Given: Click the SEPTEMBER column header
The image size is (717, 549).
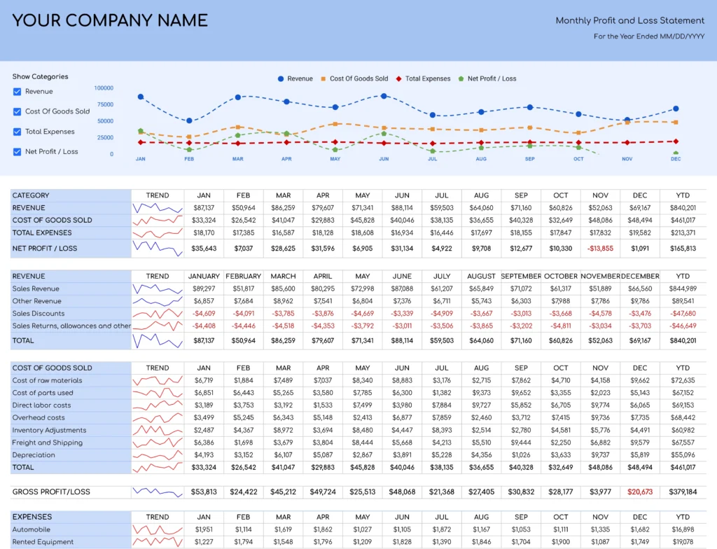Looking at the screenshot, I should click(x=521, y=277).
